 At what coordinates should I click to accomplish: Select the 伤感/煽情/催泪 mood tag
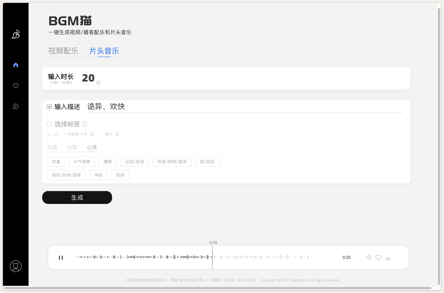click(x=172, y=162)
